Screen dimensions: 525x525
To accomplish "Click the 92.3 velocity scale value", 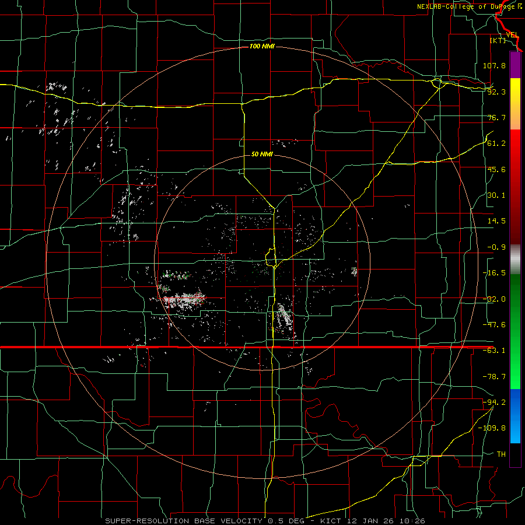I will (496, 92).
